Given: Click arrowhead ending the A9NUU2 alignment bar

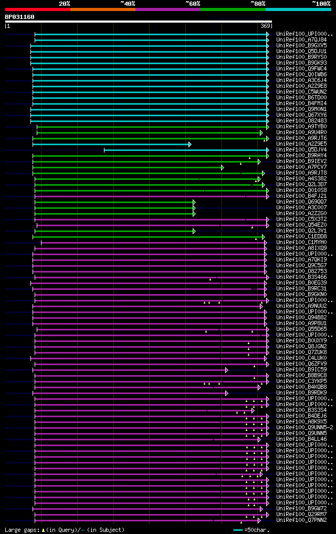Looking at the screenshot, I should [261, 307].
